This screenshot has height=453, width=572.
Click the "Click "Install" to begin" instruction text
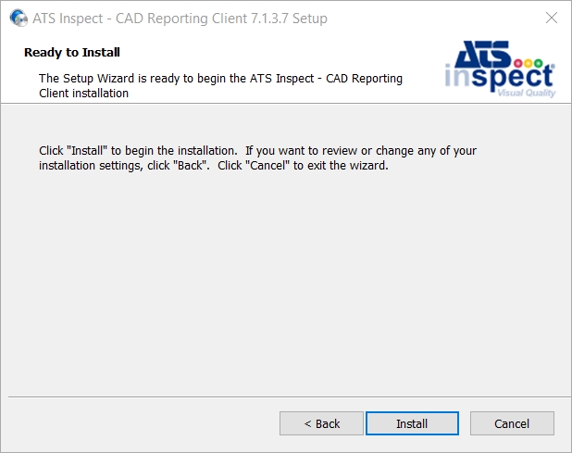[x=257, y=158]
